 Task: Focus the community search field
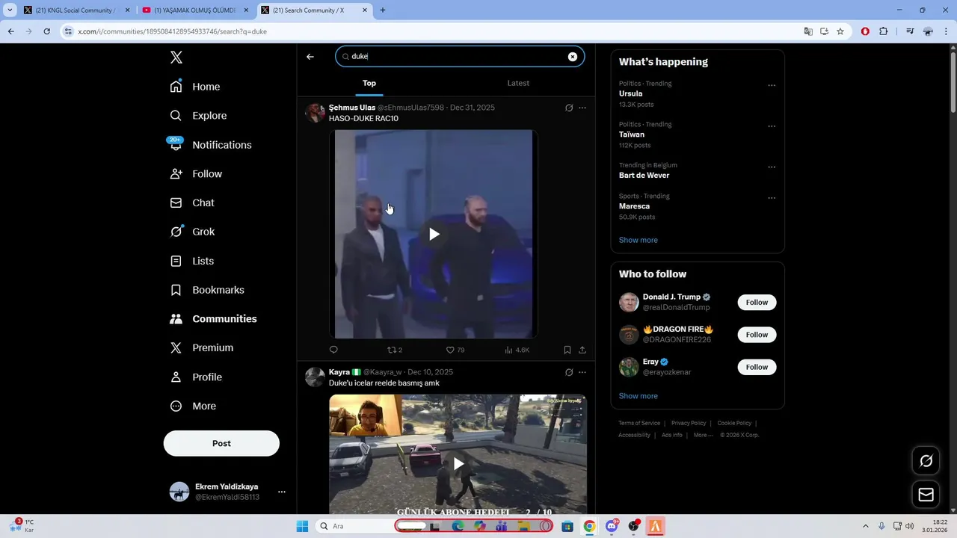pos(460,57)
